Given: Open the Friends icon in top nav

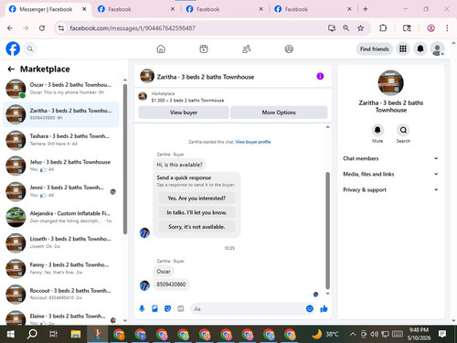Looking at the screenshot, I should coord(246,48).
